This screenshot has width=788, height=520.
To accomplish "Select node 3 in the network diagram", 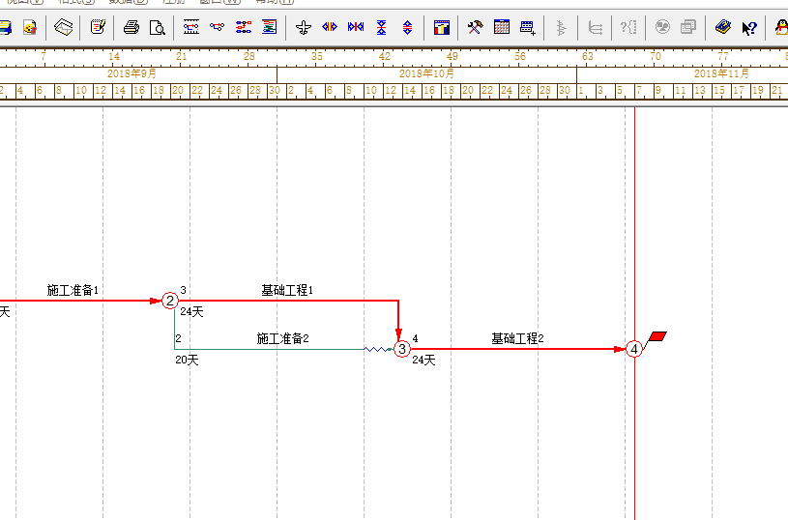I will (x=402, y=349).
